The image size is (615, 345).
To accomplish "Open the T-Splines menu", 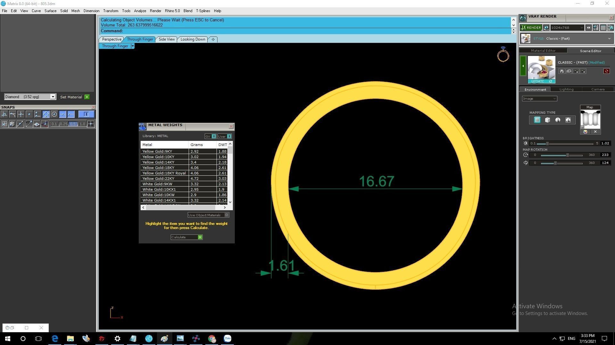I will pos(203,11).
